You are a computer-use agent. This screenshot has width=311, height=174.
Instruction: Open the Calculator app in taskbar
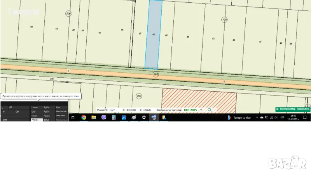pyautogui.click(x=114, y=118)
